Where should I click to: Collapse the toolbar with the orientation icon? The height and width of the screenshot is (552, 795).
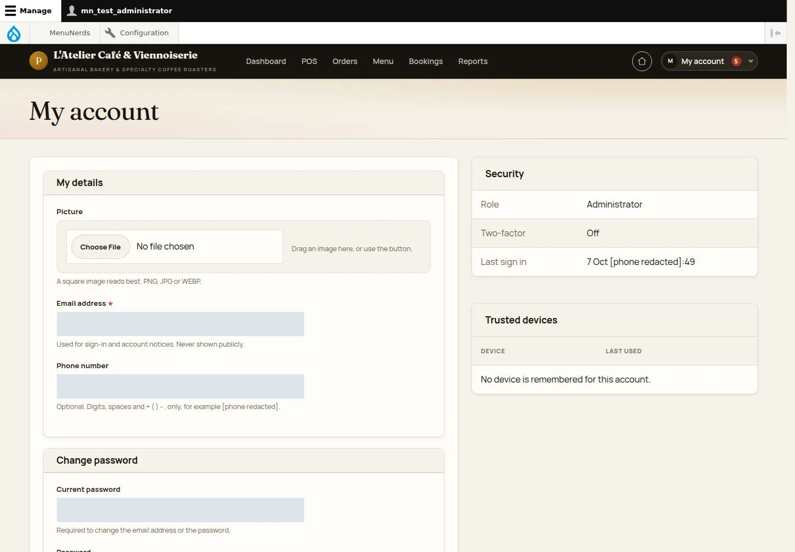coord(776,33)
